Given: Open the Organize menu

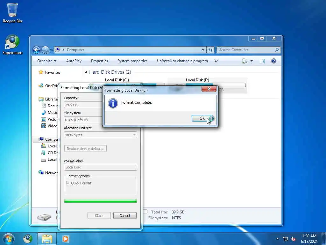Looking at the screenshot, I should tap(47, 61).
